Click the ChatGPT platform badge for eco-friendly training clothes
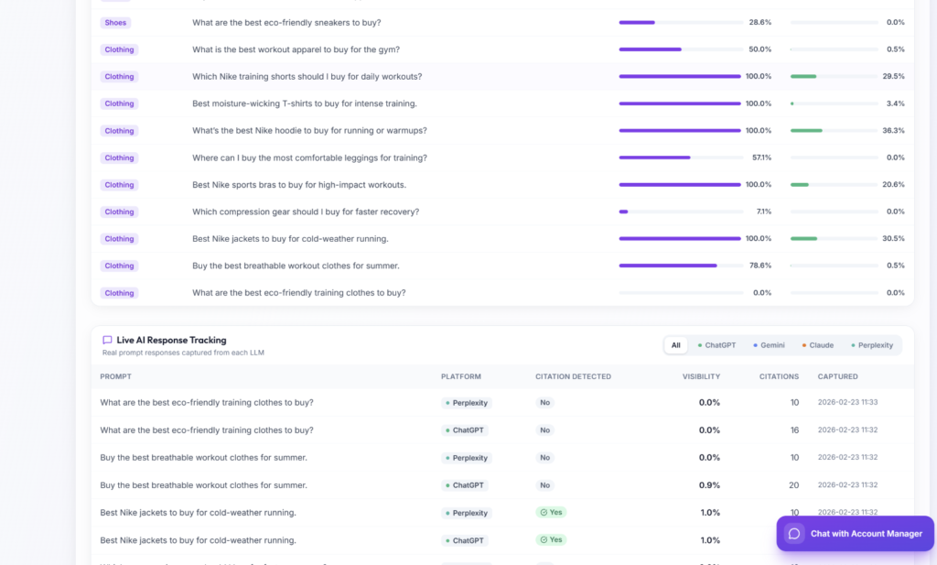 click(465, 430)
